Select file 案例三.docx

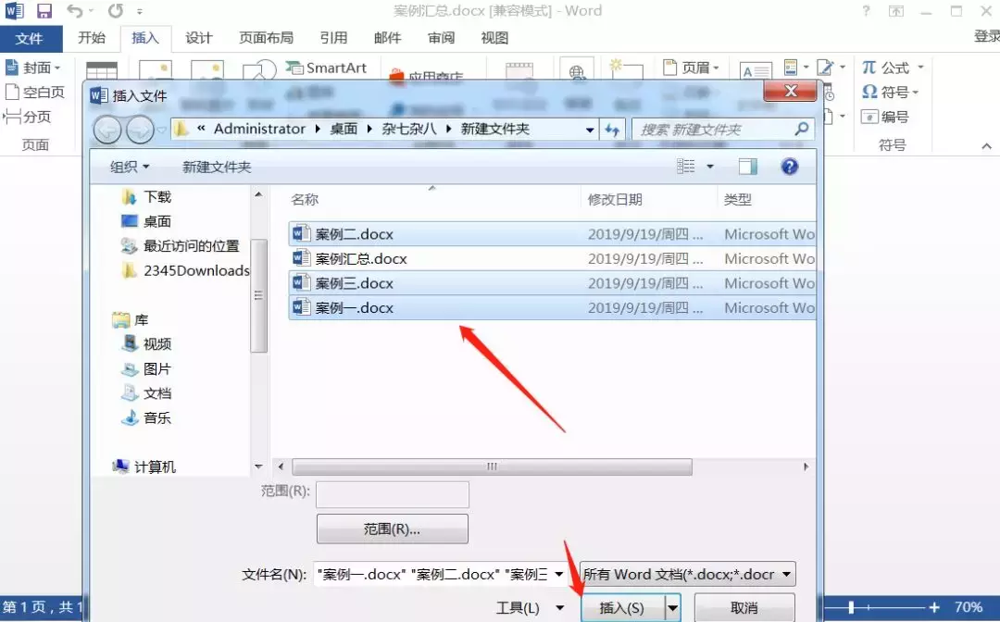pos(552,283)
